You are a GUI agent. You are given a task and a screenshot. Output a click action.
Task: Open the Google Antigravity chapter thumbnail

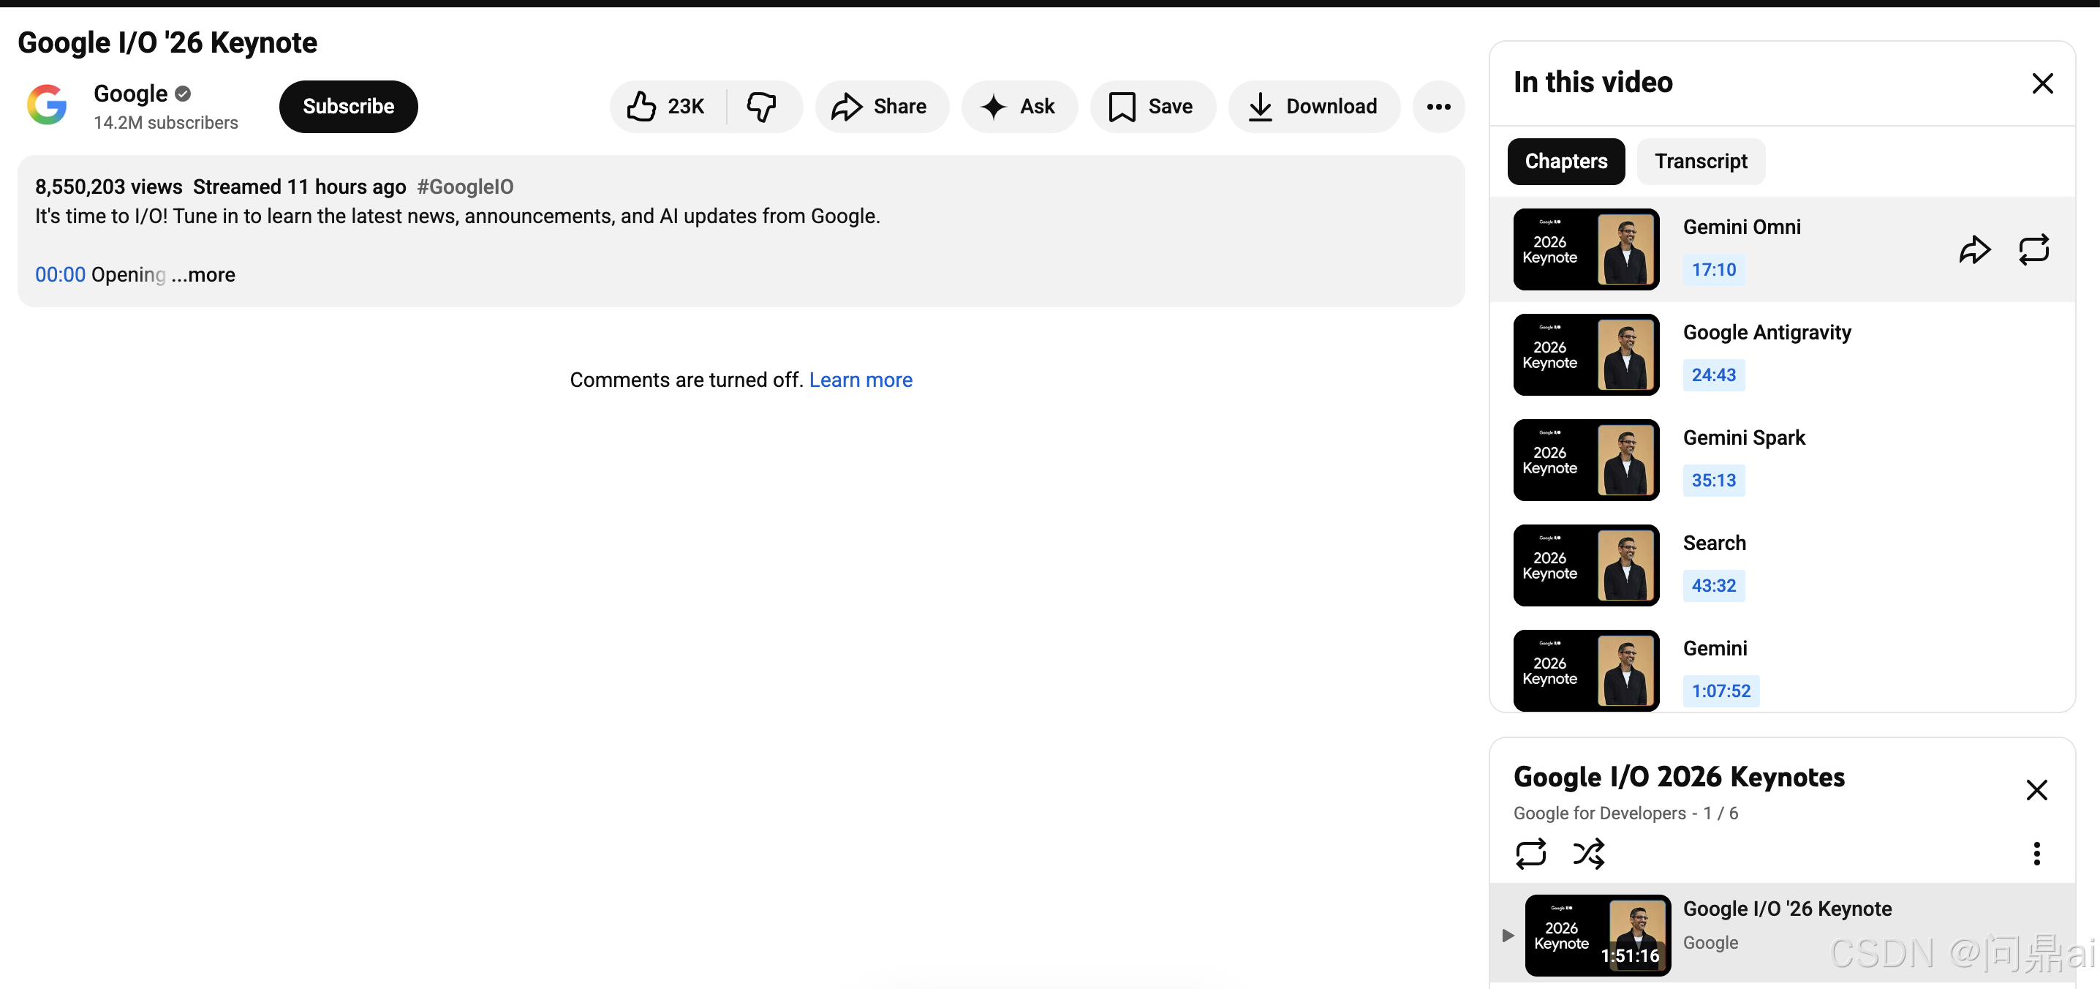tap(1587, 355)
